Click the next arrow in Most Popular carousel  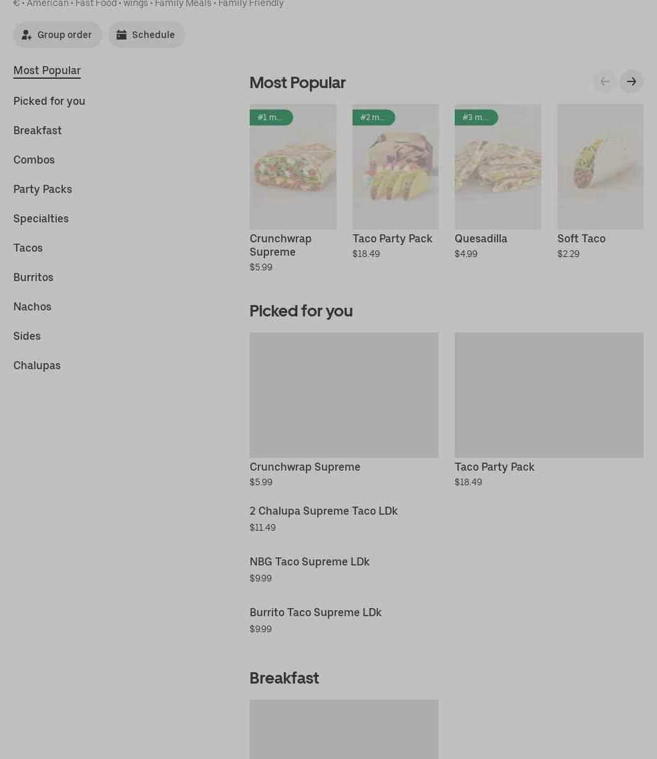click(631, 81)
